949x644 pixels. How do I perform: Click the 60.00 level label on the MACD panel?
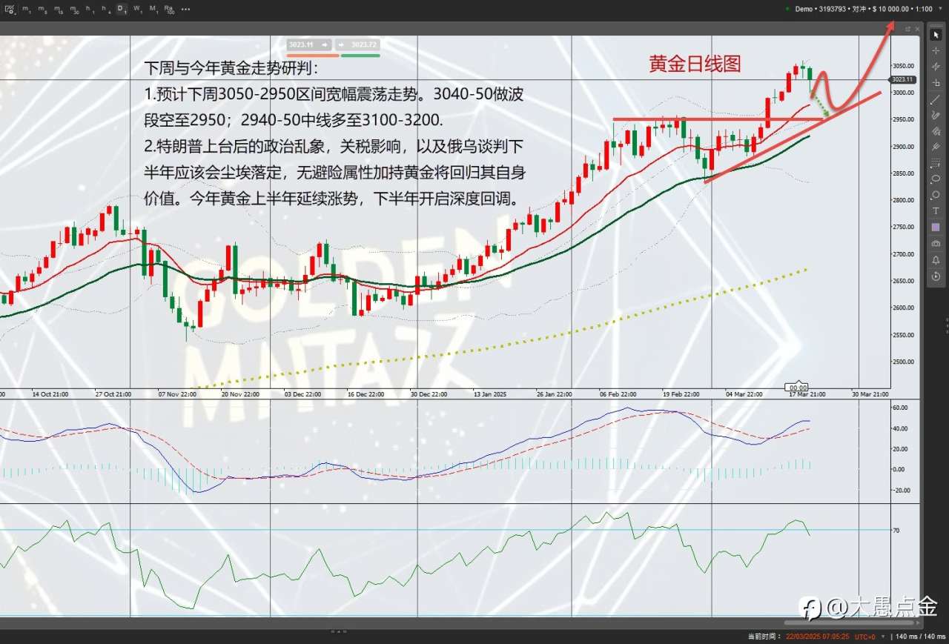pos(900,408)
